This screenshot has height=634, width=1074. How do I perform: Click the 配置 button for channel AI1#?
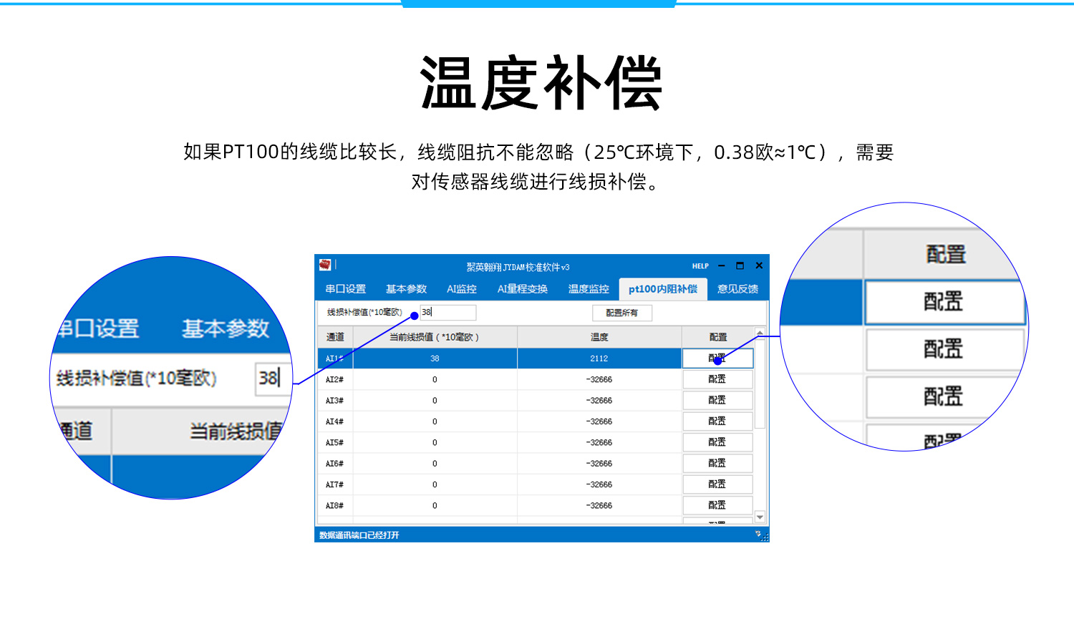(x=719, y=359)
